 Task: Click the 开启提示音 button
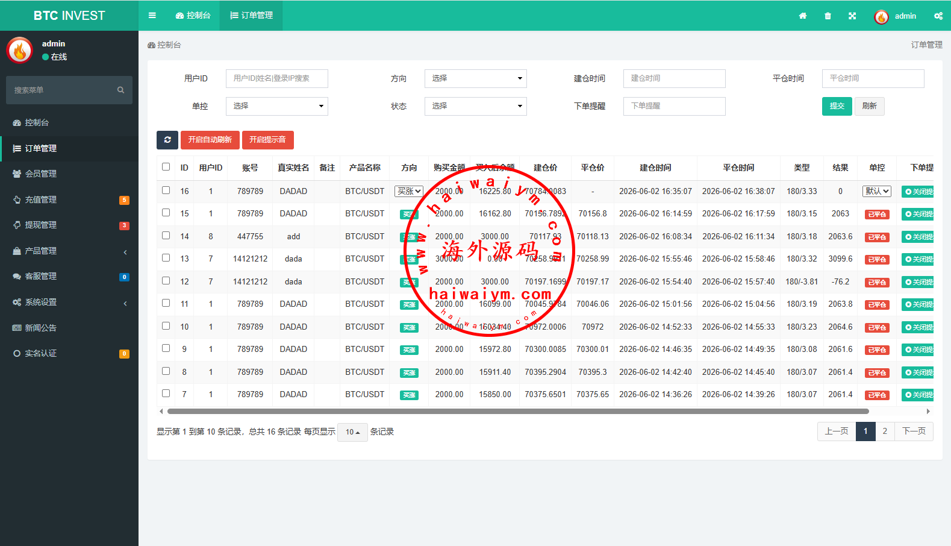tap(267, 140)
